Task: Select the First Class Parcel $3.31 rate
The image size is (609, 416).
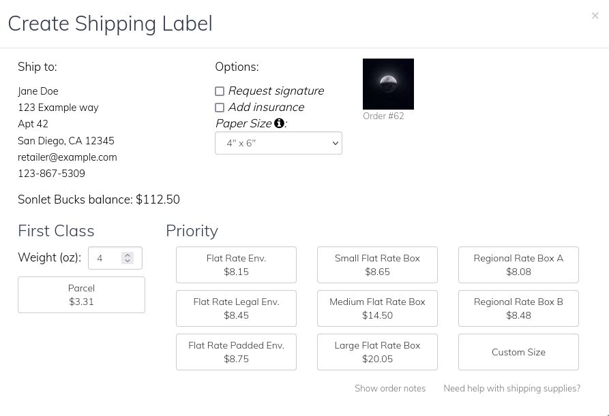Action: coord(81,295)
